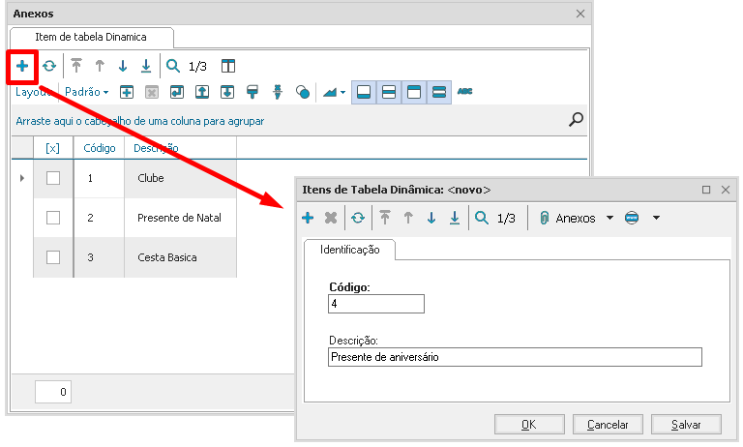Sort by the Descrição column header
Image resolution: width=743 pixels, height=447 pixels.
click(x=181, y=148)
